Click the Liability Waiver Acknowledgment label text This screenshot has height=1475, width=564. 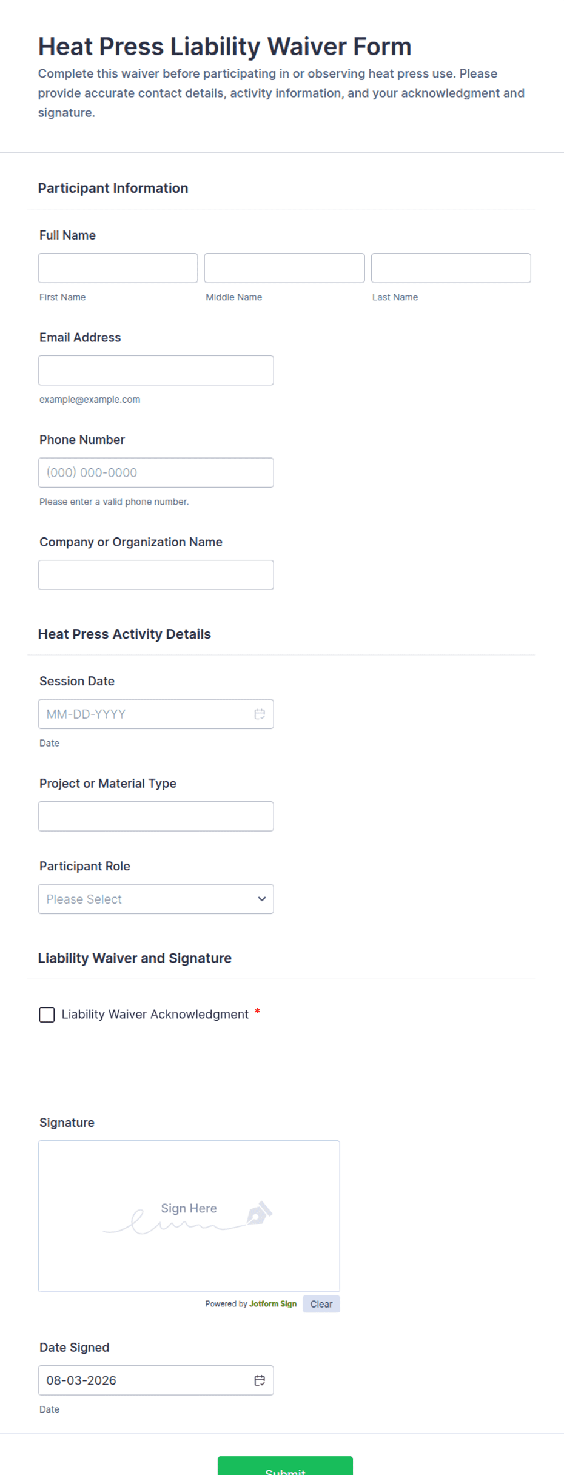pos(155,1014)
